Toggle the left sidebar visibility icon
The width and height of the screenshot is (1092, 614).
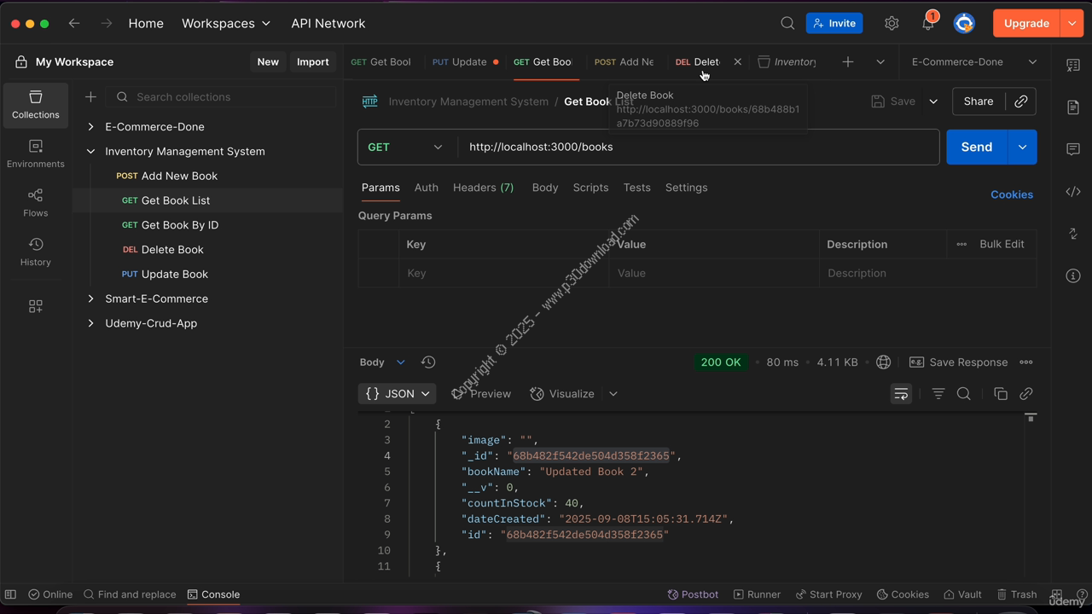click(x=10, y=594)
